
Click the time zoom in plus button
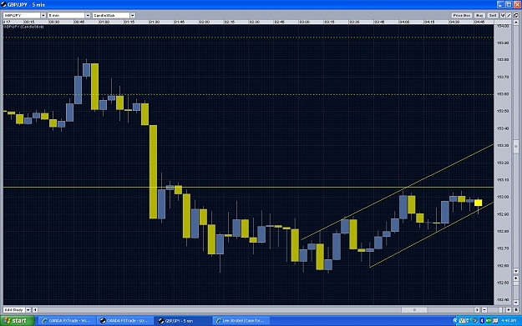point(509,309)
